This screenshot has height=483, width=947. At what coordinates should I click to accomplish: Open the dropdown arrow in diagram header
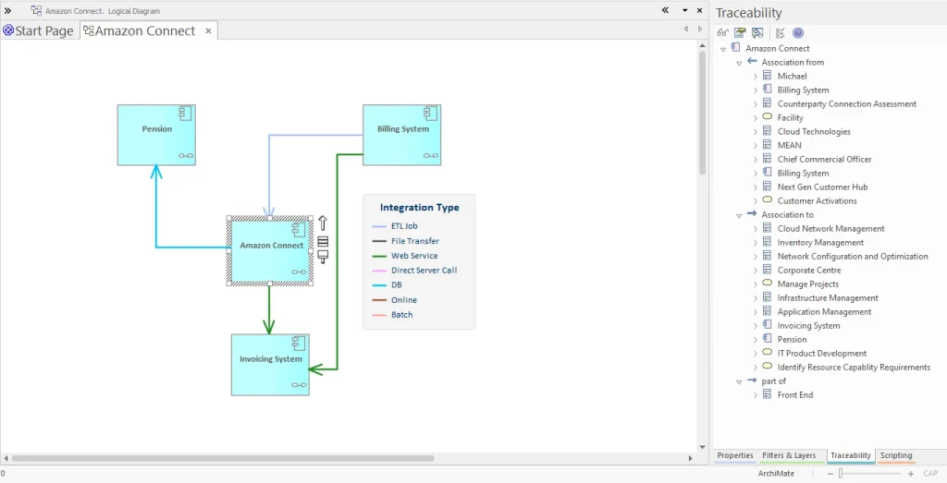pos(685,10)
